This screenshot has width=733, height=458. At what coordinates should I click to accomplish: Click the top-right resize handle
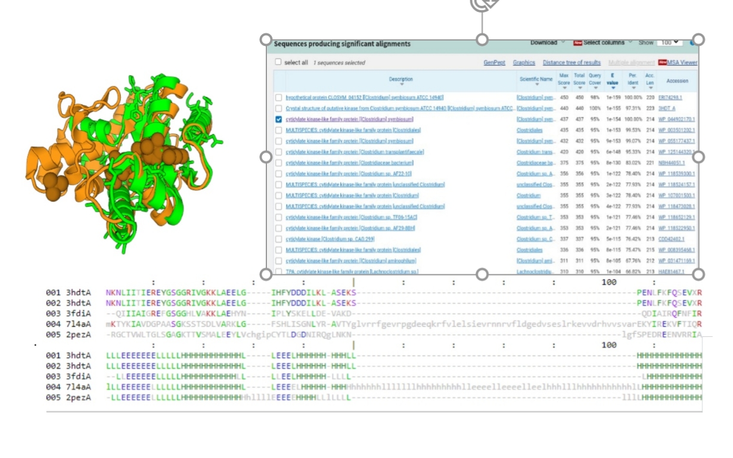699,39
